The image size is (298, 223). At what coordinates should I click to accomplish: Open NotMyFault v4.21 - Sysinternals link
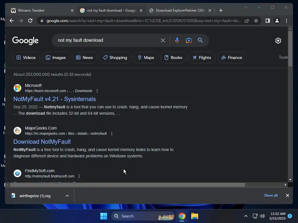[54, 99]
